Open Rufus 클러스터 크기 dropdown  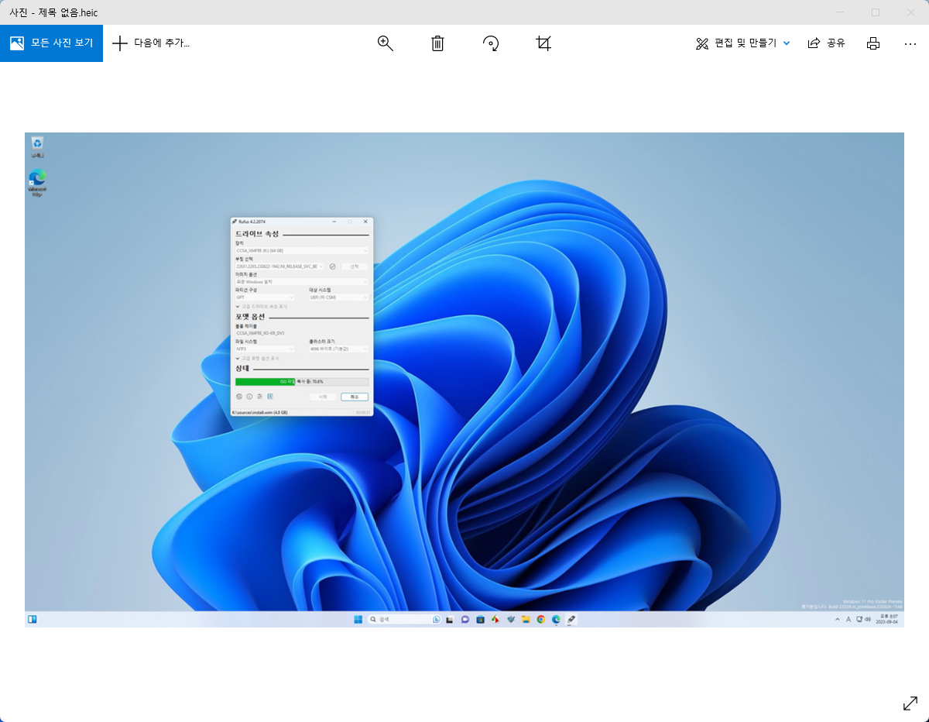pos(338,349)
